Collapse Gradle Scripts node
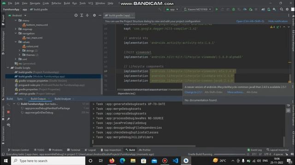Screen dimensions: 295x165 8,68
